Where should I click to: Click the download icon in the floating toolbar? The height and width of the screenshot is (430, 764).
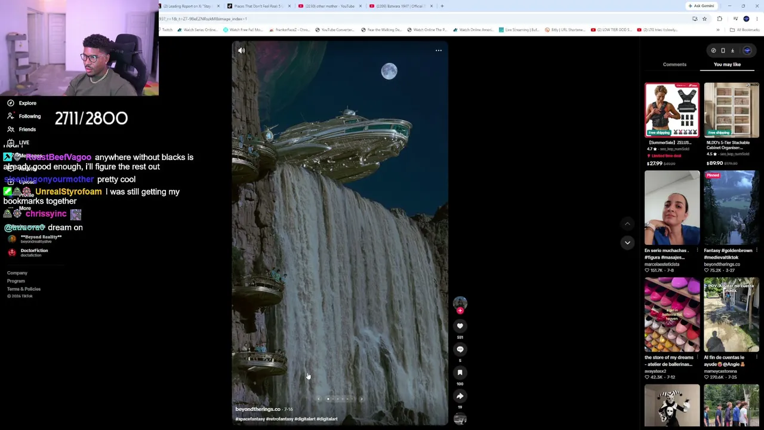pos(732,51)
